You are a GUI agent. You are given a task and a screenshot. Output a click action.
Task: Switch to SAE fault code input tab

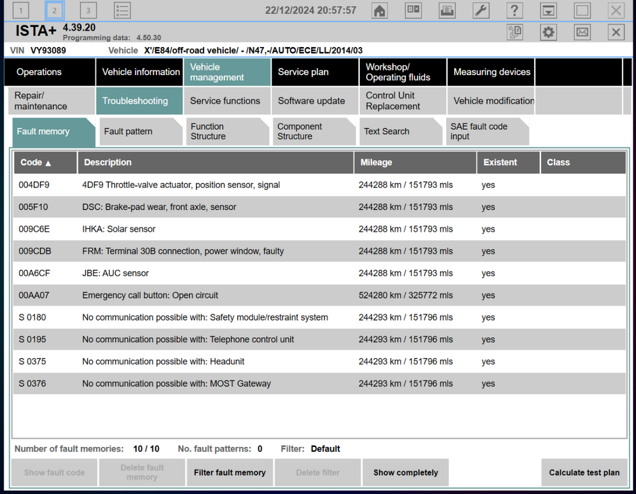[487, 131]
